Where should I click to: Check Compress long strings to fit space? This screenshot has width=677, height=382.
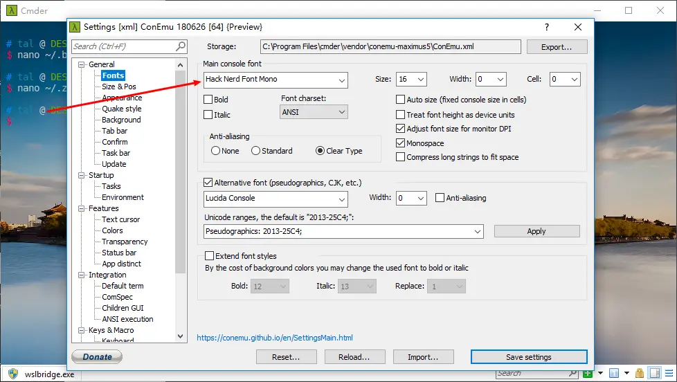(400, 157)
